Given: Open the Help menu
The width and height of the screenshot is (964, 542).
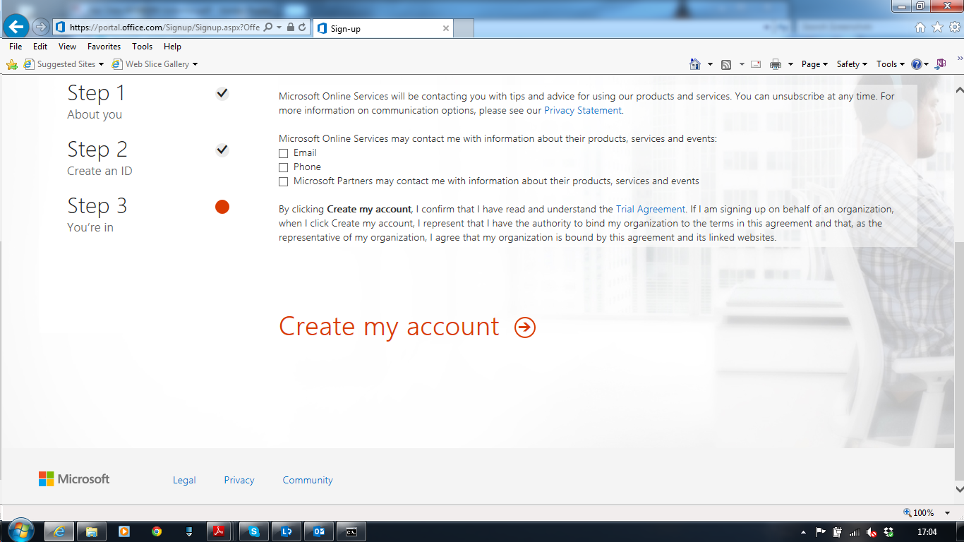Looking at the screenshot, I should click(172, 47).
